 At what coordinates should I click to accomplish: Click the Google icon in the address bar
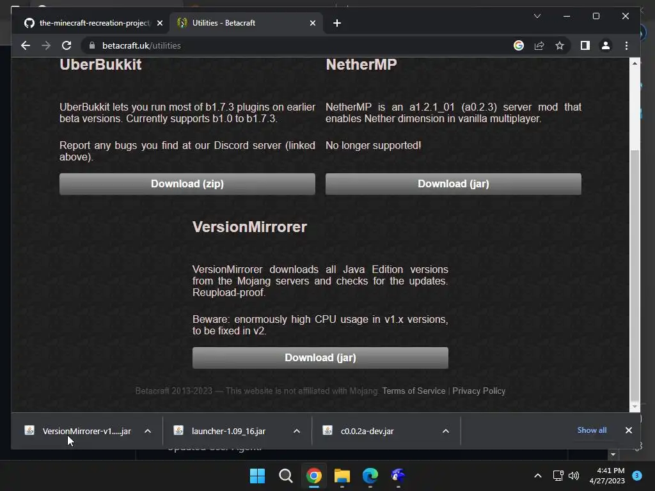pos(519,45)
